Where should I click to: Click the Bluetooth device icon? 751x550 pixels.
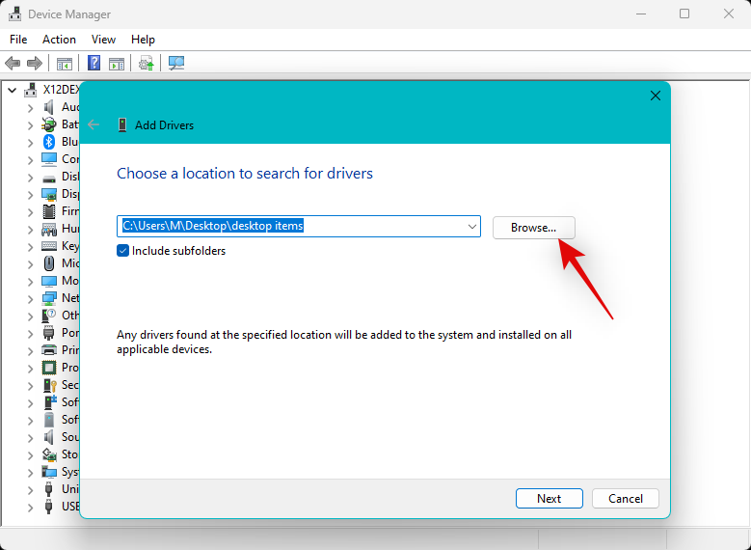49,142
